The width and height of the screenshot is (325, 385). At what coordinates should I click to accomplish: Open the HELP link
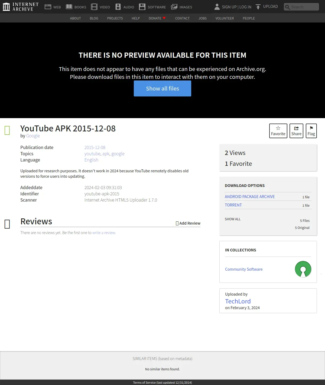(136, 18)
